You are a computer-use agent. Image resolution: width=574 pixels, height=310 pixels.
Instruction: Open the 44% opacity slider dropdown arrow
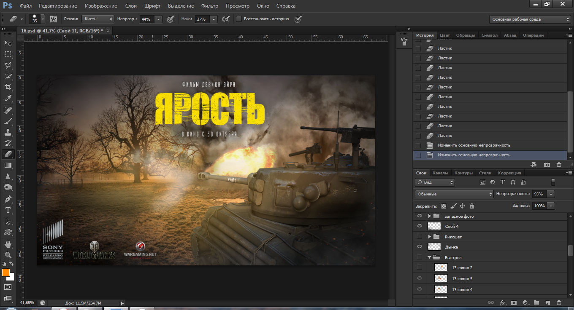158,19
